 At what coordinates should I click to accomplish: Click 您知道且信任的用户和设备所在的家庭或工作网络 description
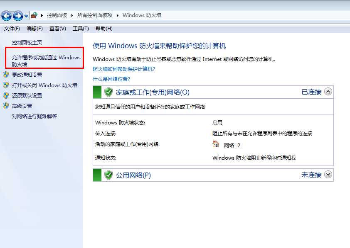tap(150, 107)
